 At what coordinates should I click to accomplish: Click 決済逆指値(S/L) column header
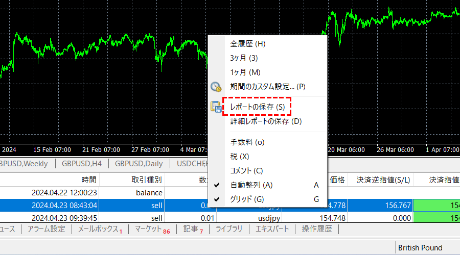(383, 180)
